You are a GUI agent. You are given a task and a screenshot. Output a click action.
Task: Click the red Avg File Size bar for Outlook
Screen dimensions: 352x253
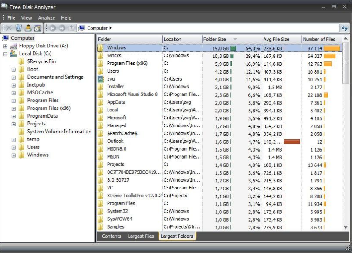tap(292, 142)
